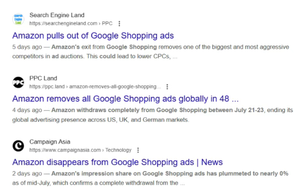
Task: Click the '5 days ago' date text
Action: (27, 47)
